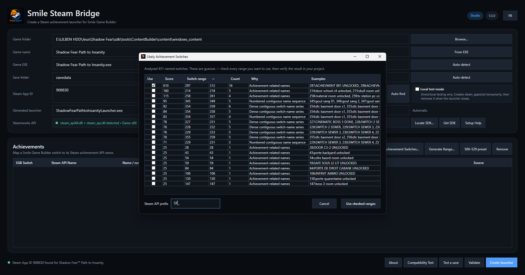Click the Remove button
The height and width of the screenshot is (275, 525).
502,149
